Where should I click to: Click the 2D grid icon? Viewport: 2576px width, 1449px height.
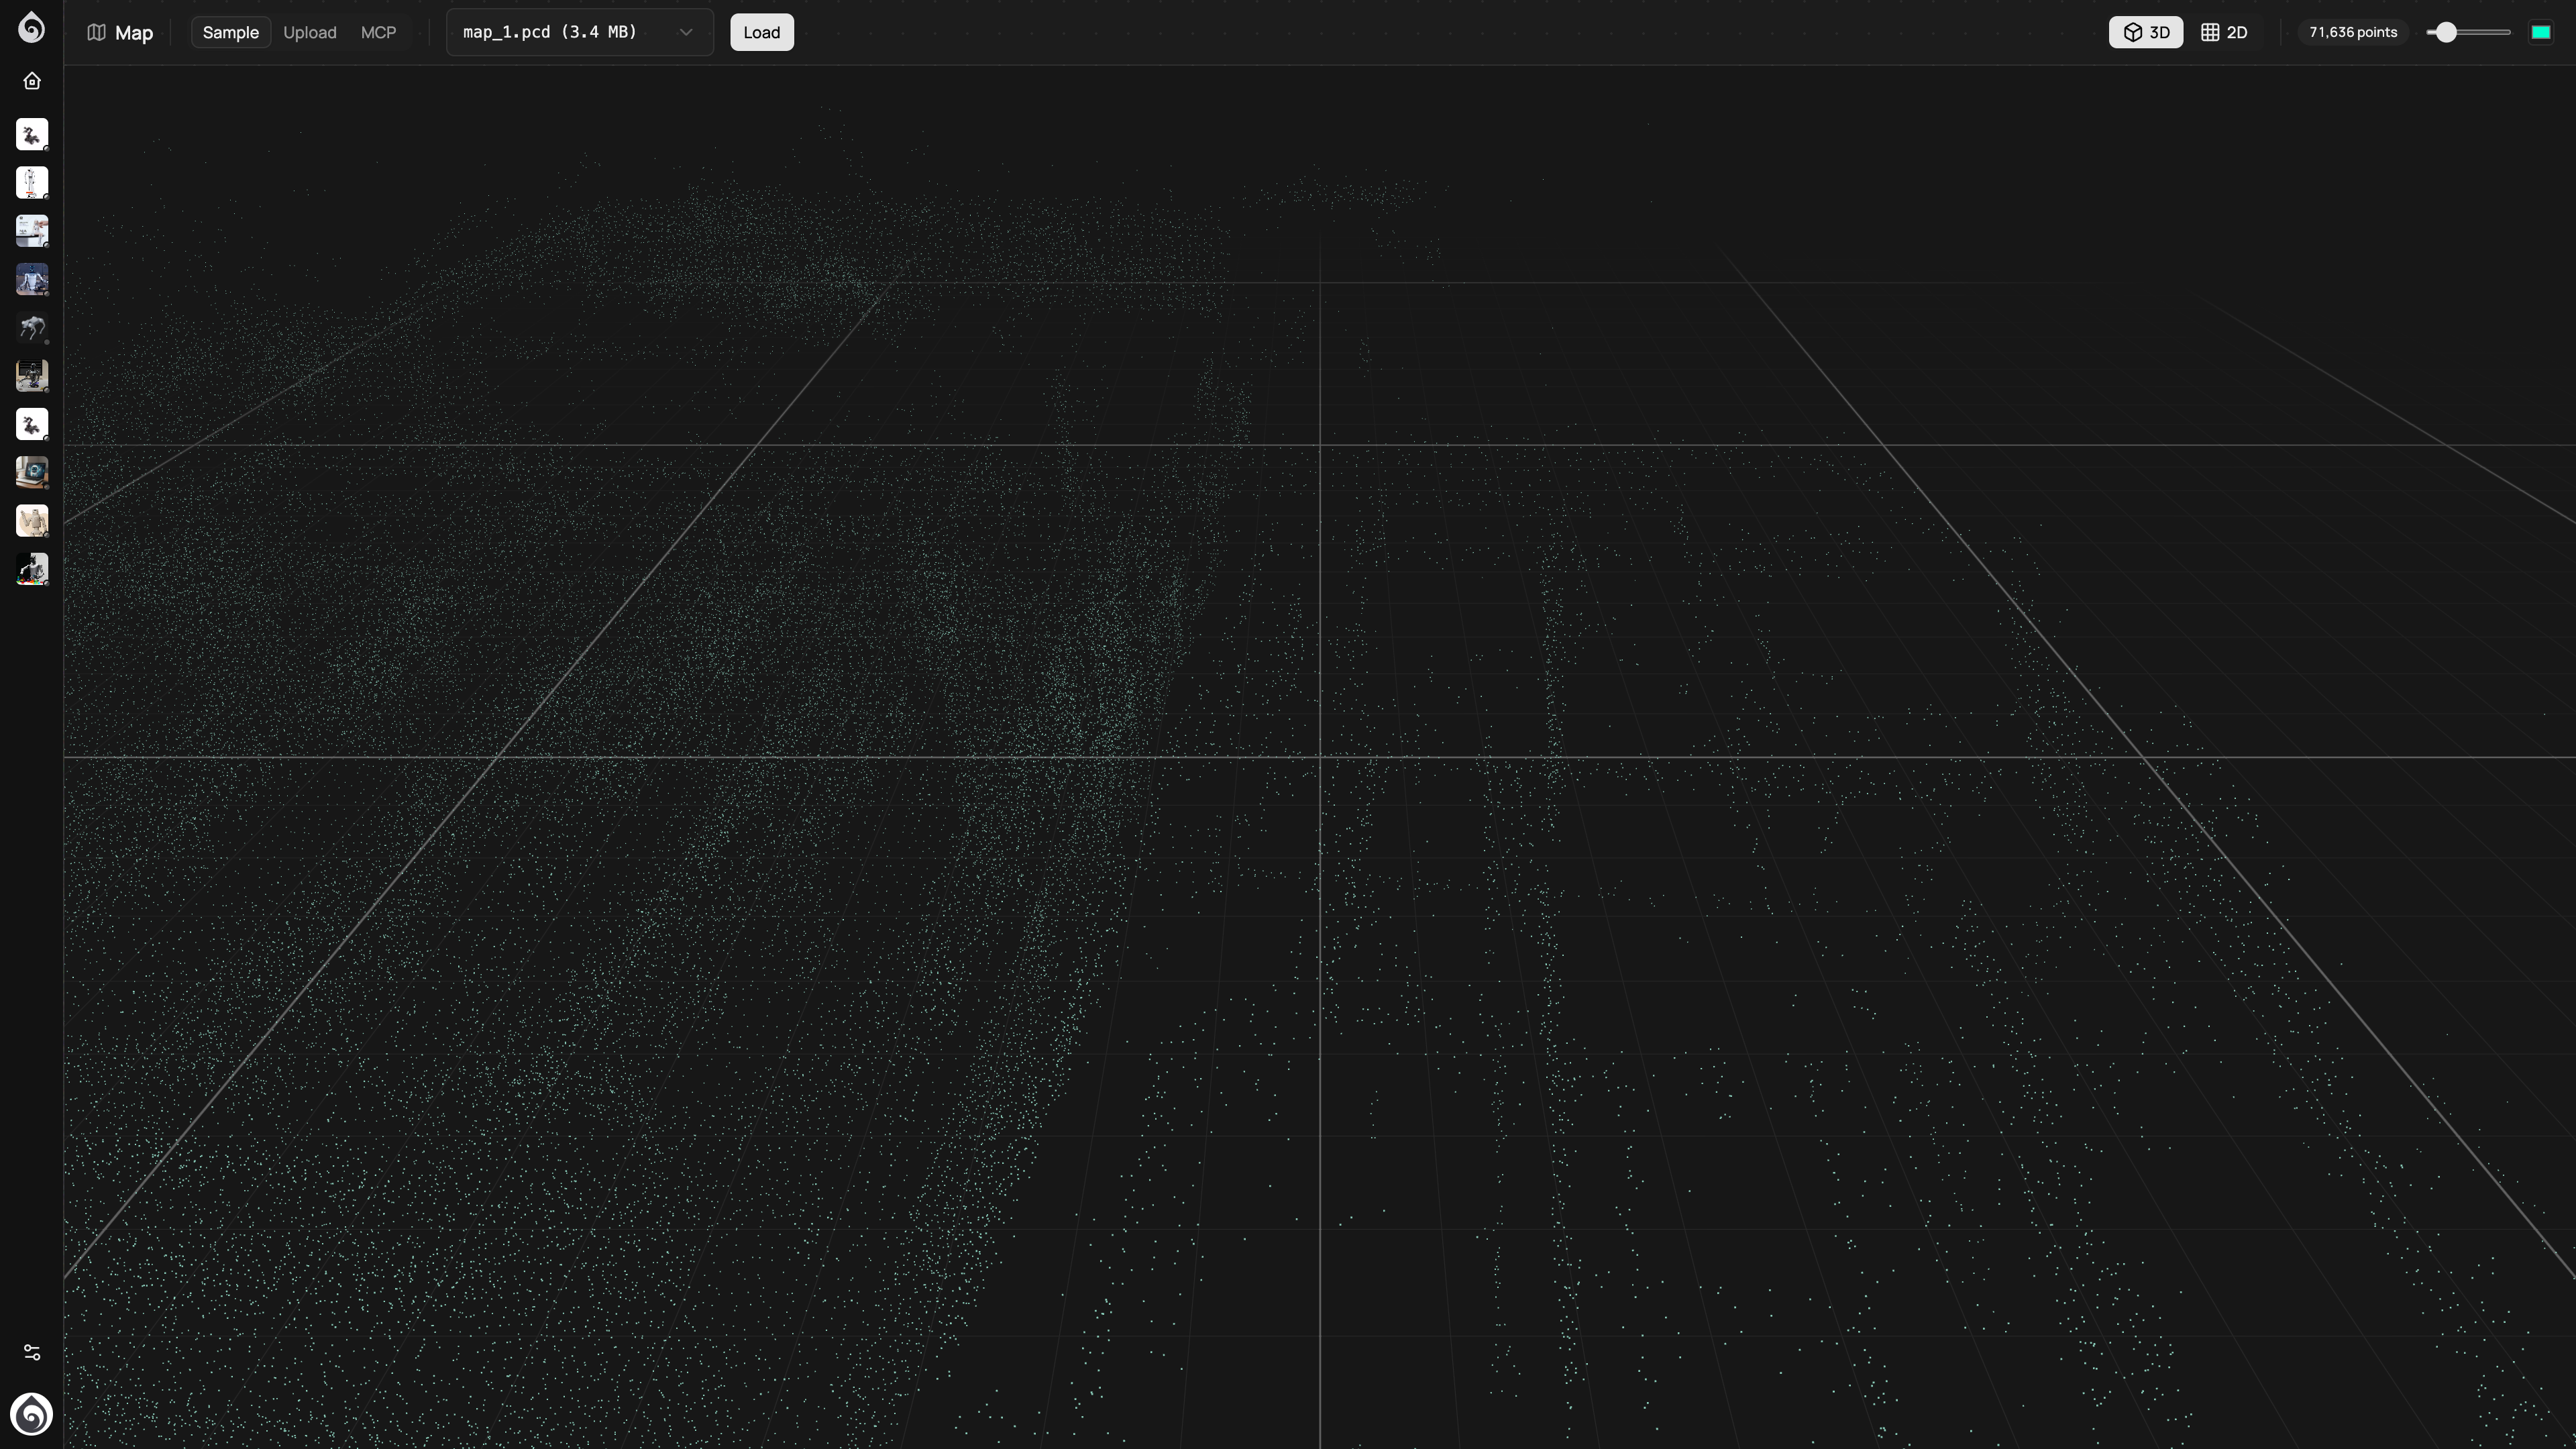coord(2210,32)
